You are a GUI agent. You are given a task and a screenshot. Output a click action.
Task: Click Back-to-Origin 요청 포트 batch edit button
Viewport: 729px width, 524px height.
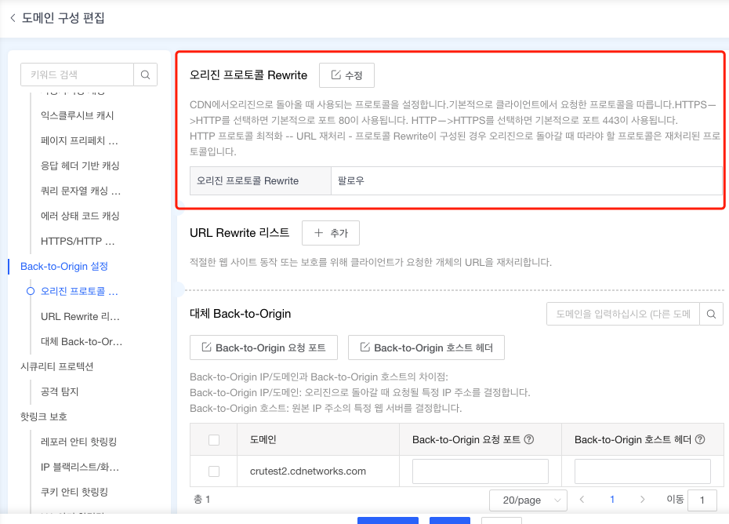tap(263, 348)
